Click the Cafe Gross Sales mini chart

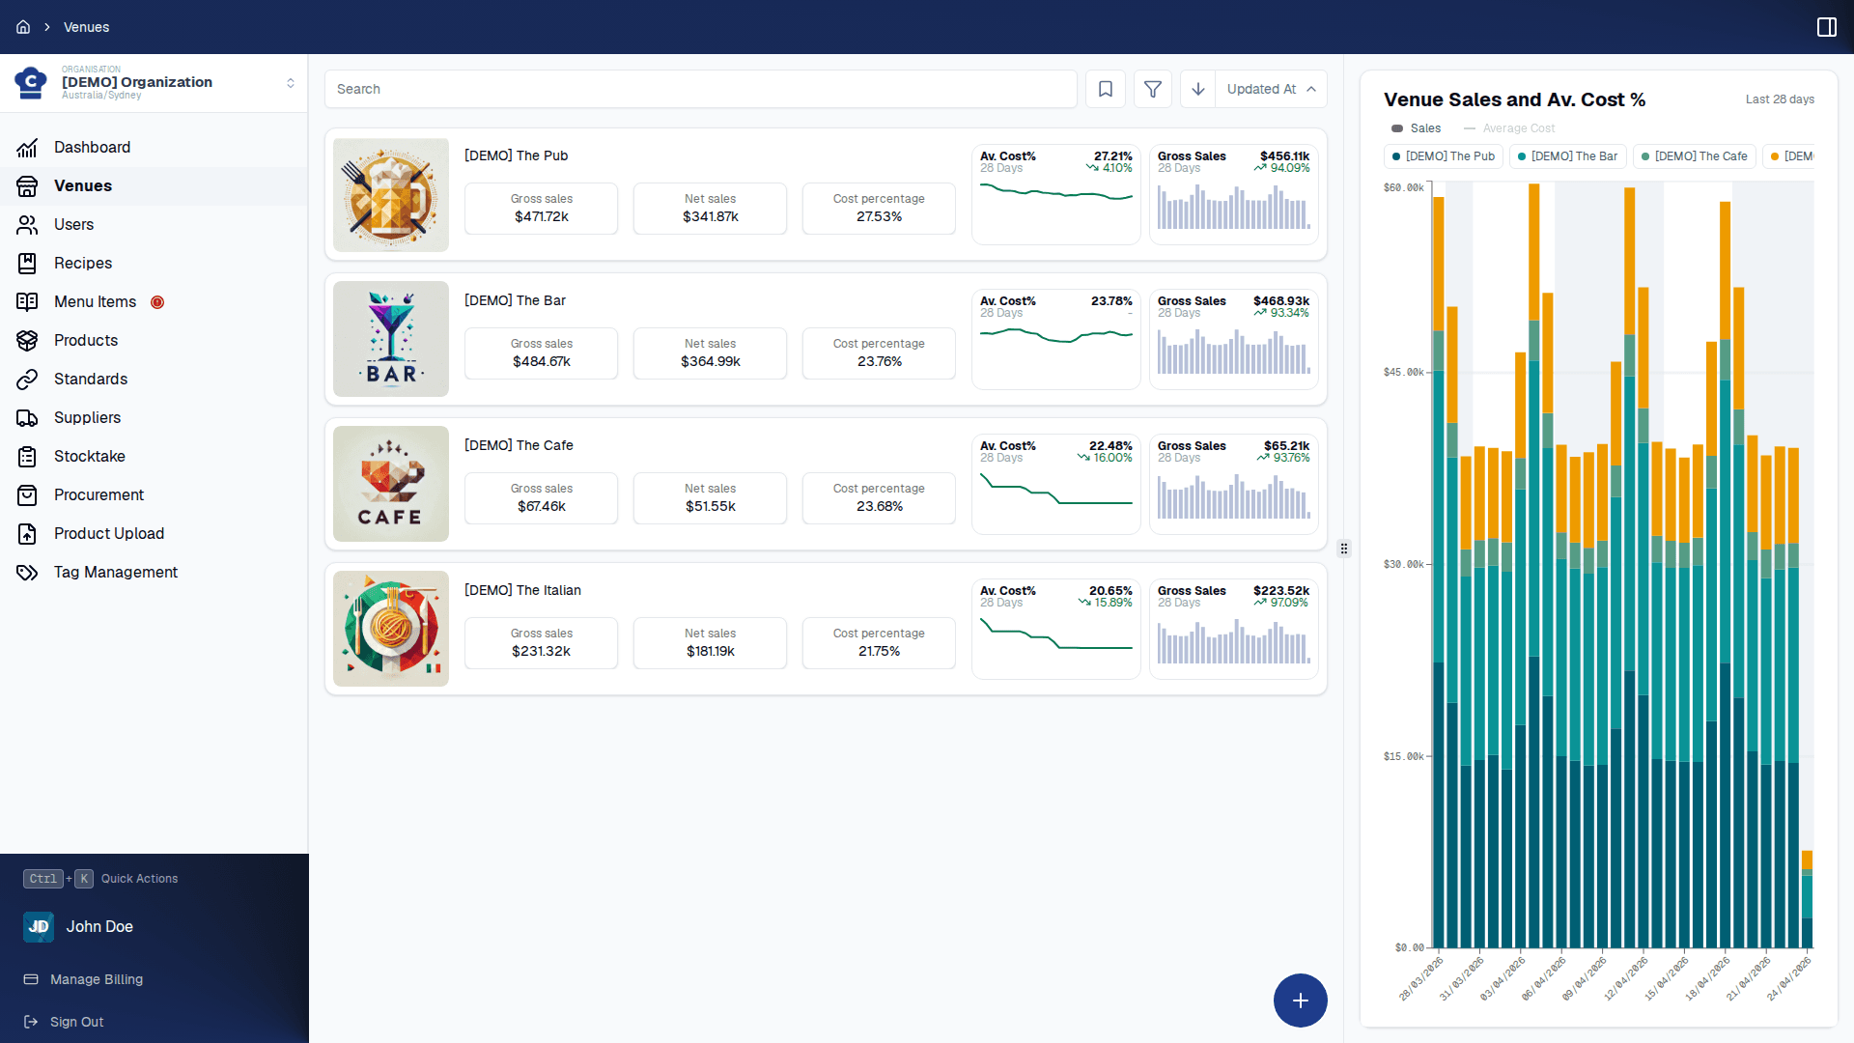[x=1234, y=484]
